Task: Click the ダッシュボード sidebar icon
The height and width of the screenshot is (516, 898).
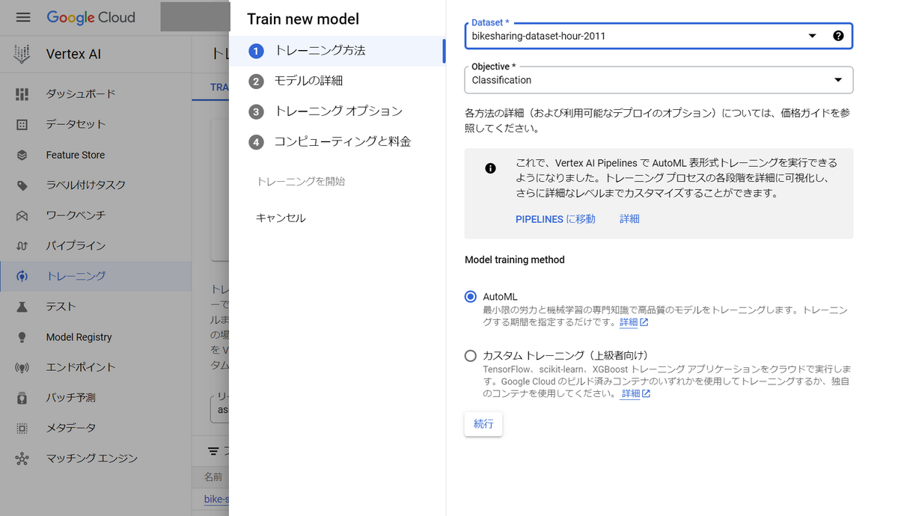Action: pos(22,94)
